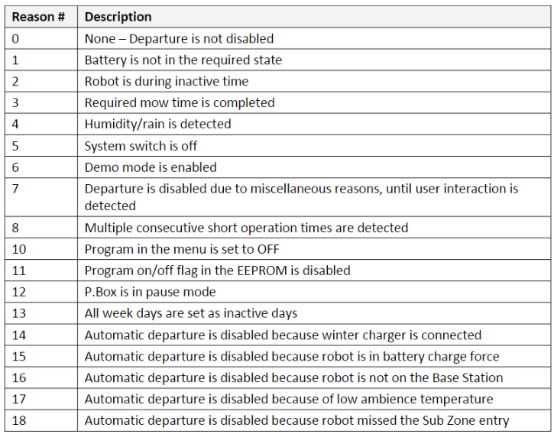Select "All week days are set as inactive days"
The width and height of the screenshot is (554, 434).
(190, 313)
